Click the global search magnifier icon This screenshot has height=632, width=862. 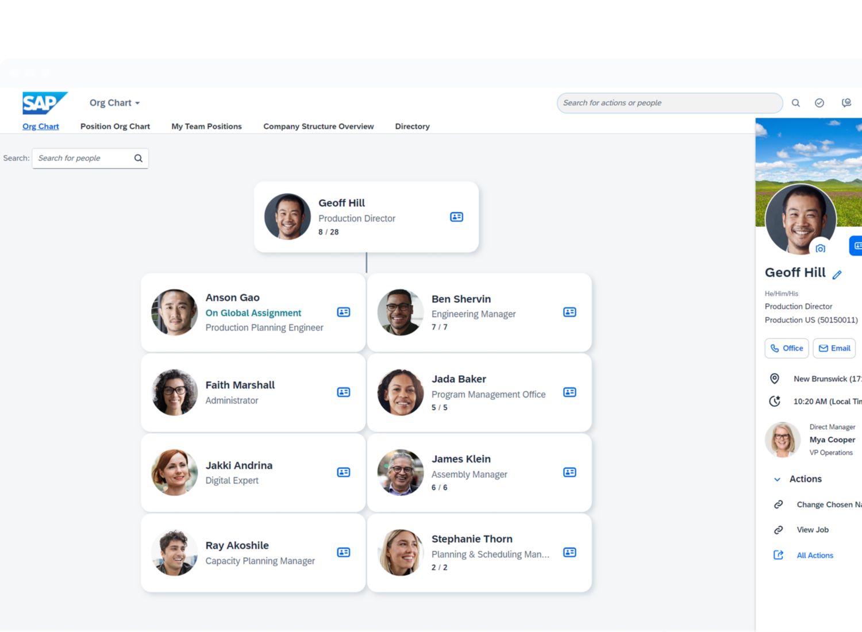(x=795, y=103)
